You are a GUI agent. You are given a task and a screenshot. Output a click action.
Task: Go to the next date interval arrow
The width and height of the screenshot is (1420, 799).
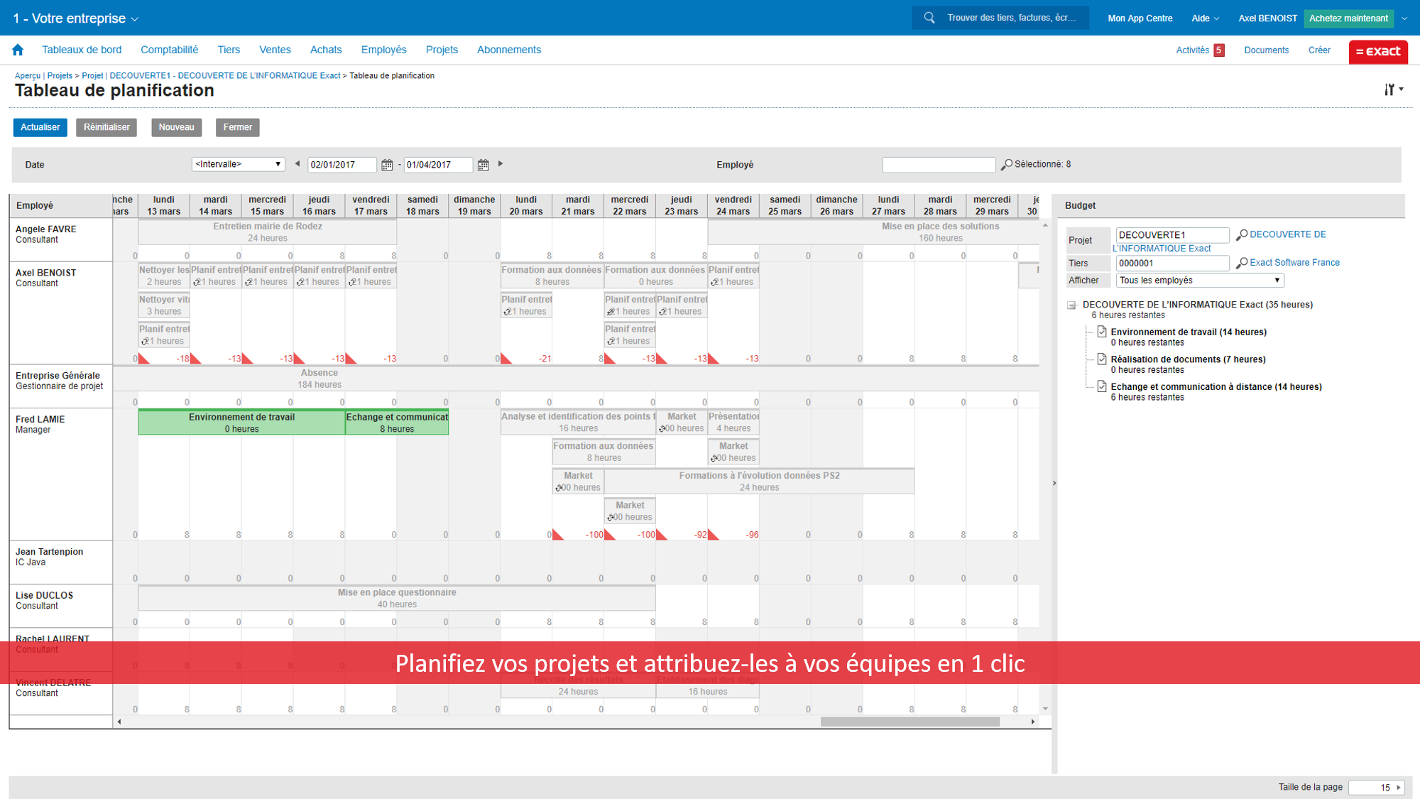(x=501, y=164)
